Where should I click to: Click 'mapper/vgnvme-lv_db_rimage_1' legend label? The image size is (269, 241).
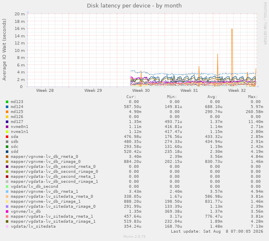(46, 202)
